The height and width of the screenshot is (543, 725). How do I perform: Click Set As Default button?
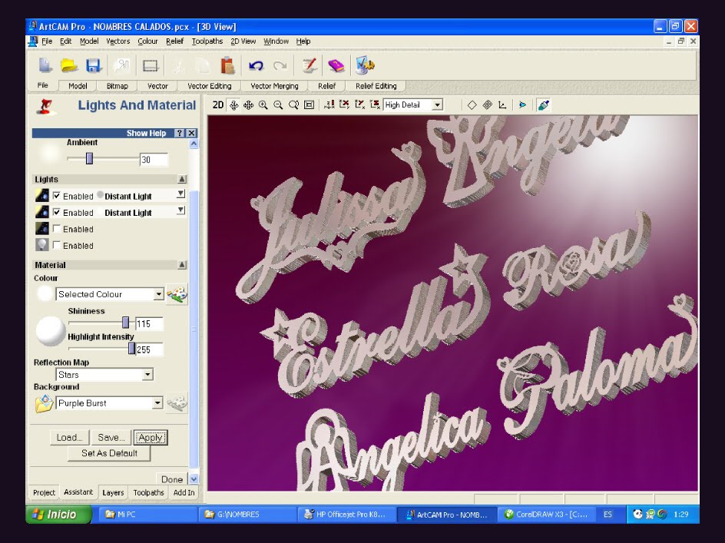[x=109, y=453]
